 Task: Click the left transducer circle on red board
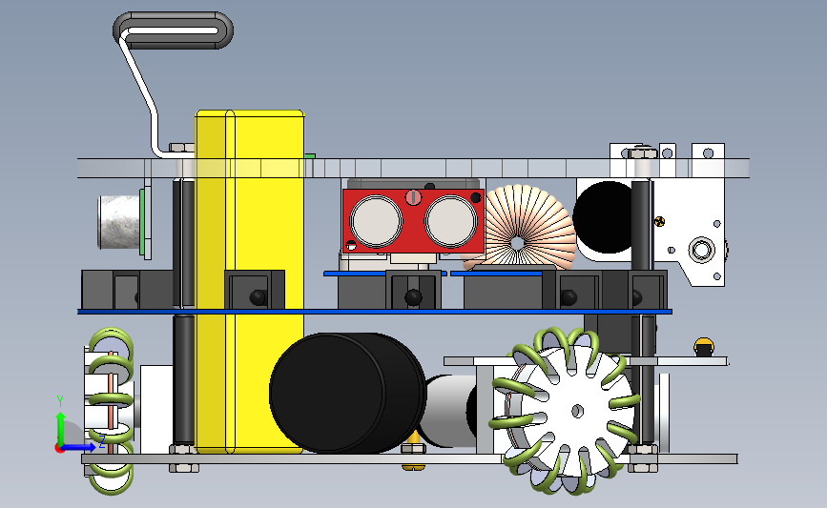click(376, 221)
